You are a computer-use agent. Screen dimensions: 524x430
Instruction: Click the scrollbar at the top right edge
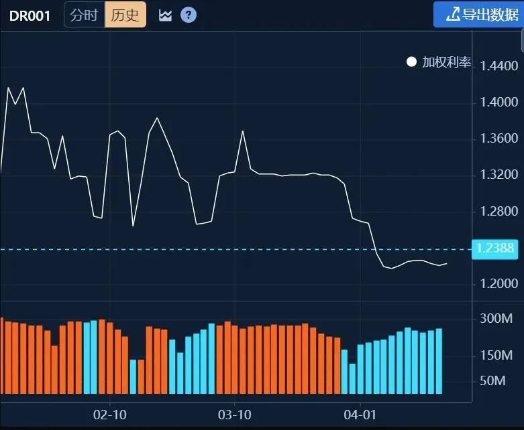point(523,40)
